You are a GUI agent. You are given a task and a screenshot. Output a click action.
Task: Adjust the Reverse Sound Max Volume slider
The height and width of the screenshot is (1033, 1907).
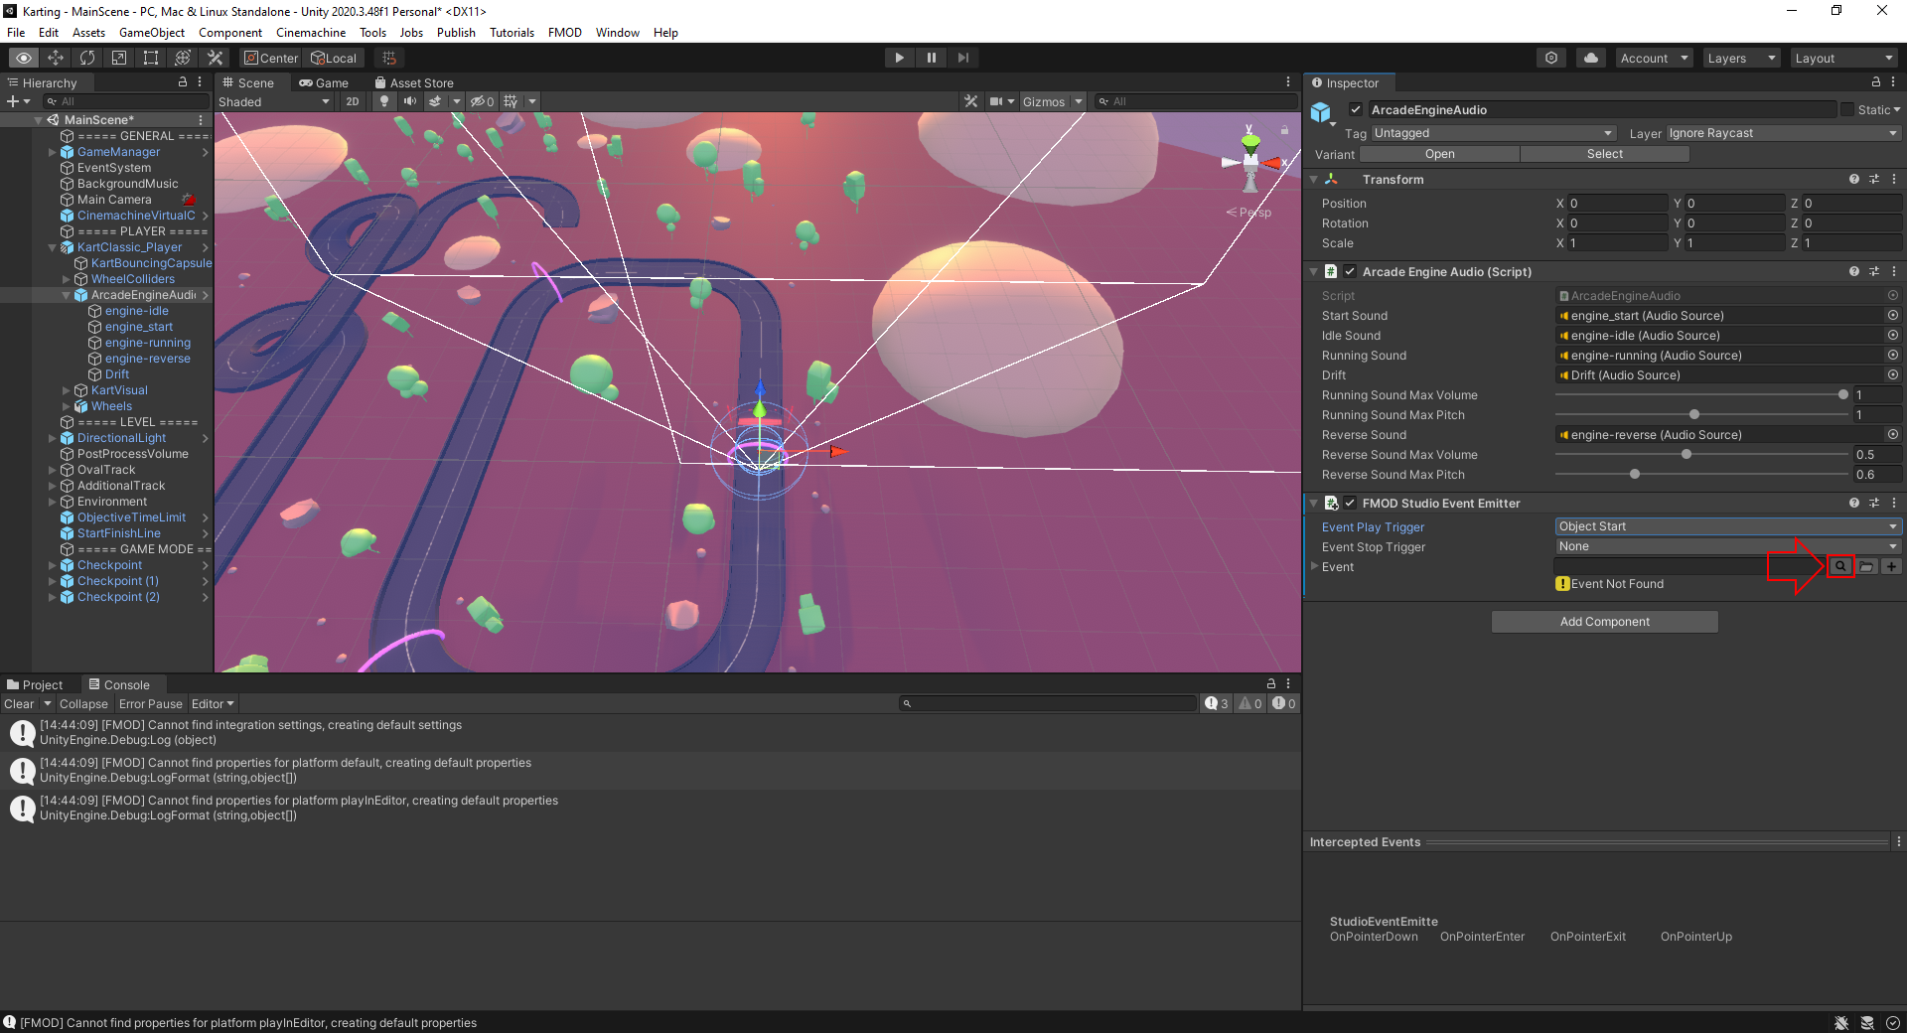1687,455
